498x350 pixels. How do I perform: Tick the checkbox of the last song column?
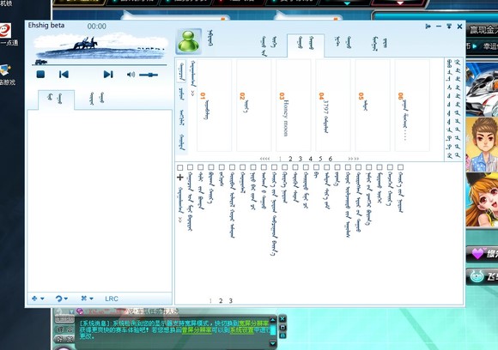pyautogui.click(x=400, y=167)
